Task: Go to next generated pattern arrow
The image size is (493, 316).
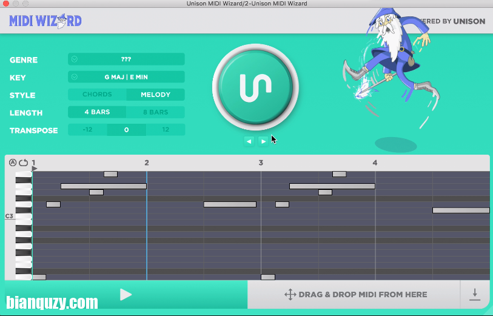Action: pyautogui.click(x=263, y=141)
